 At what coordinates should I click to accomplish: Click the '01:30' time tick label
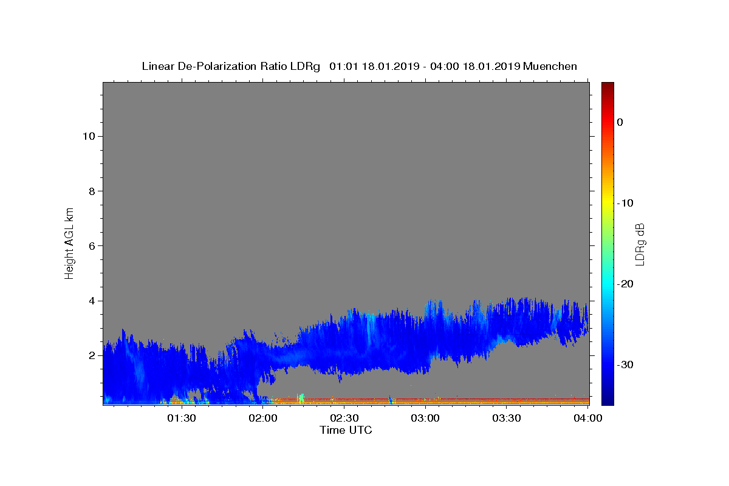[x=182, y=418]
